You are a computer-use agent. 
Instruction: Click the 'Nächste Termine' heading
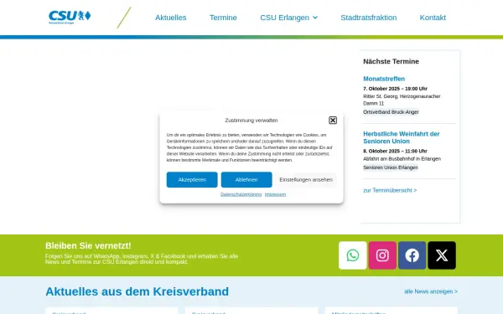pos(391,61)
